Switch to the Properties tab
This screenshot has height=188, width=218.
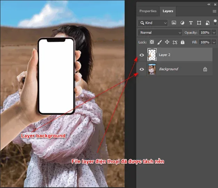pyautogui.click(x=148, y=11)
